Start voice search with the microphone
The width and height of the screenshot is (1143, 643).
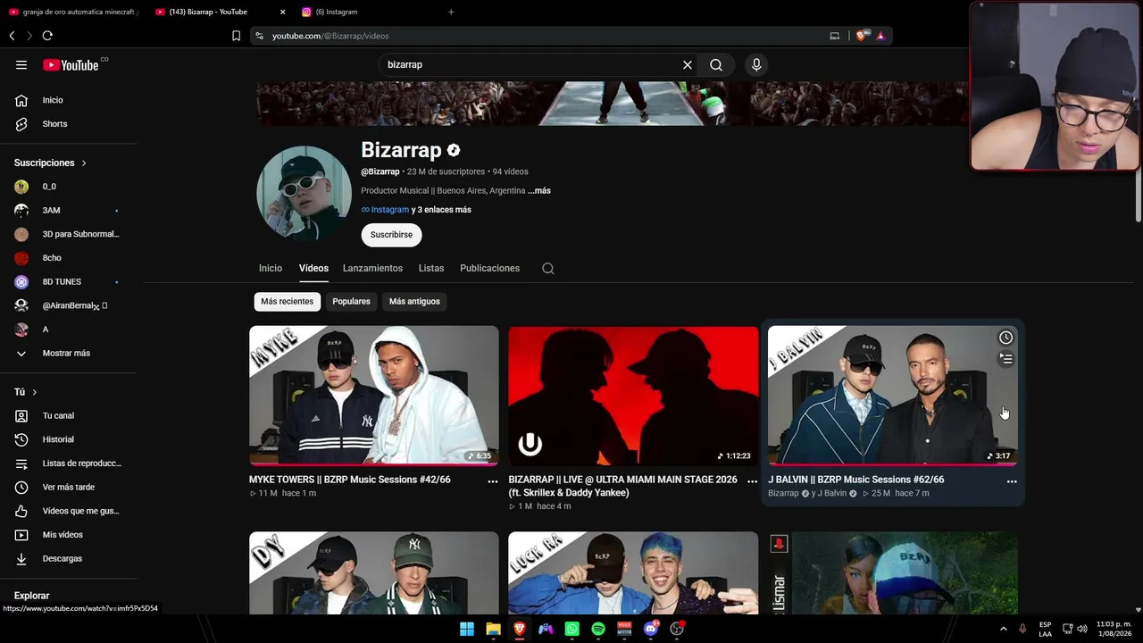click(x=756, y=64)
